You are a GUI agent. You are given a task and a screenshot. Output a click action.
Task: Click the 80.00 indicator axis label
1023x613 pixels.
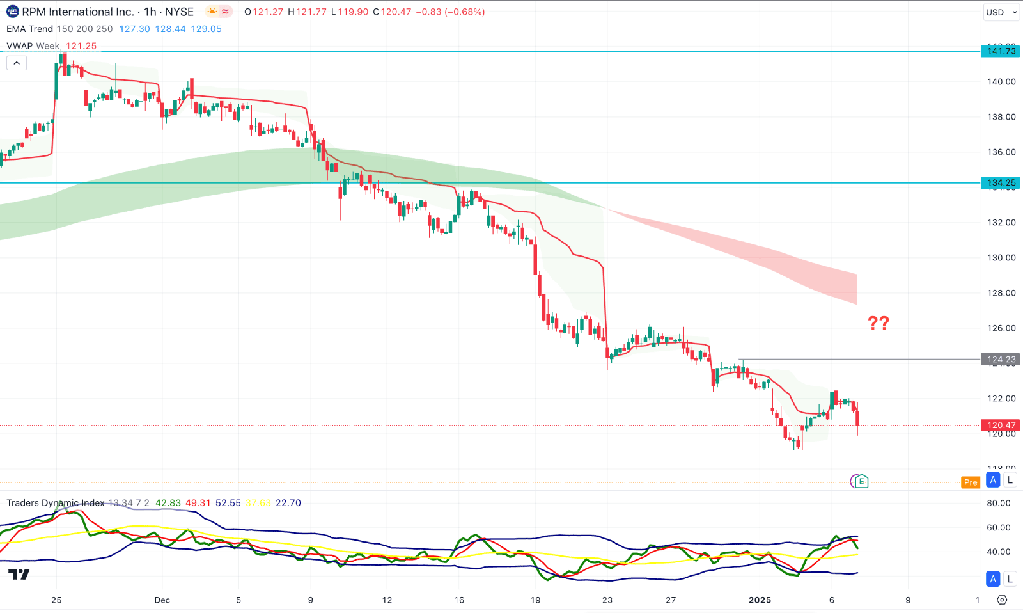click(x=999, y=503)
